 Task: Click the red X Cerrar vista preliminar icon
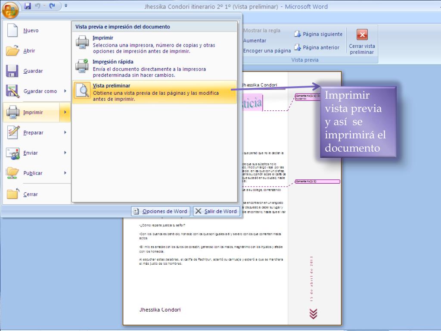pos(362,34)
